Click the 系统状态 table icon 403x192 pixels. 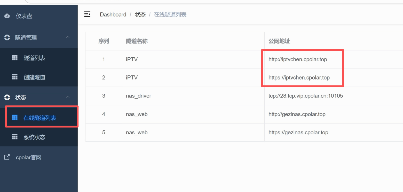[15, 137]
